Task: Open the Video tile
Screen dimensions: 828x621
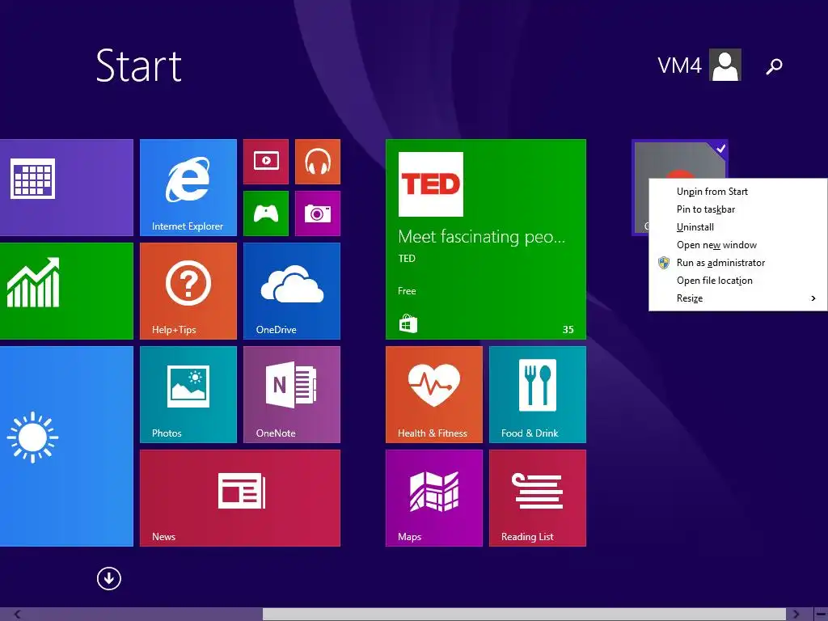Action: pos(265,161)
